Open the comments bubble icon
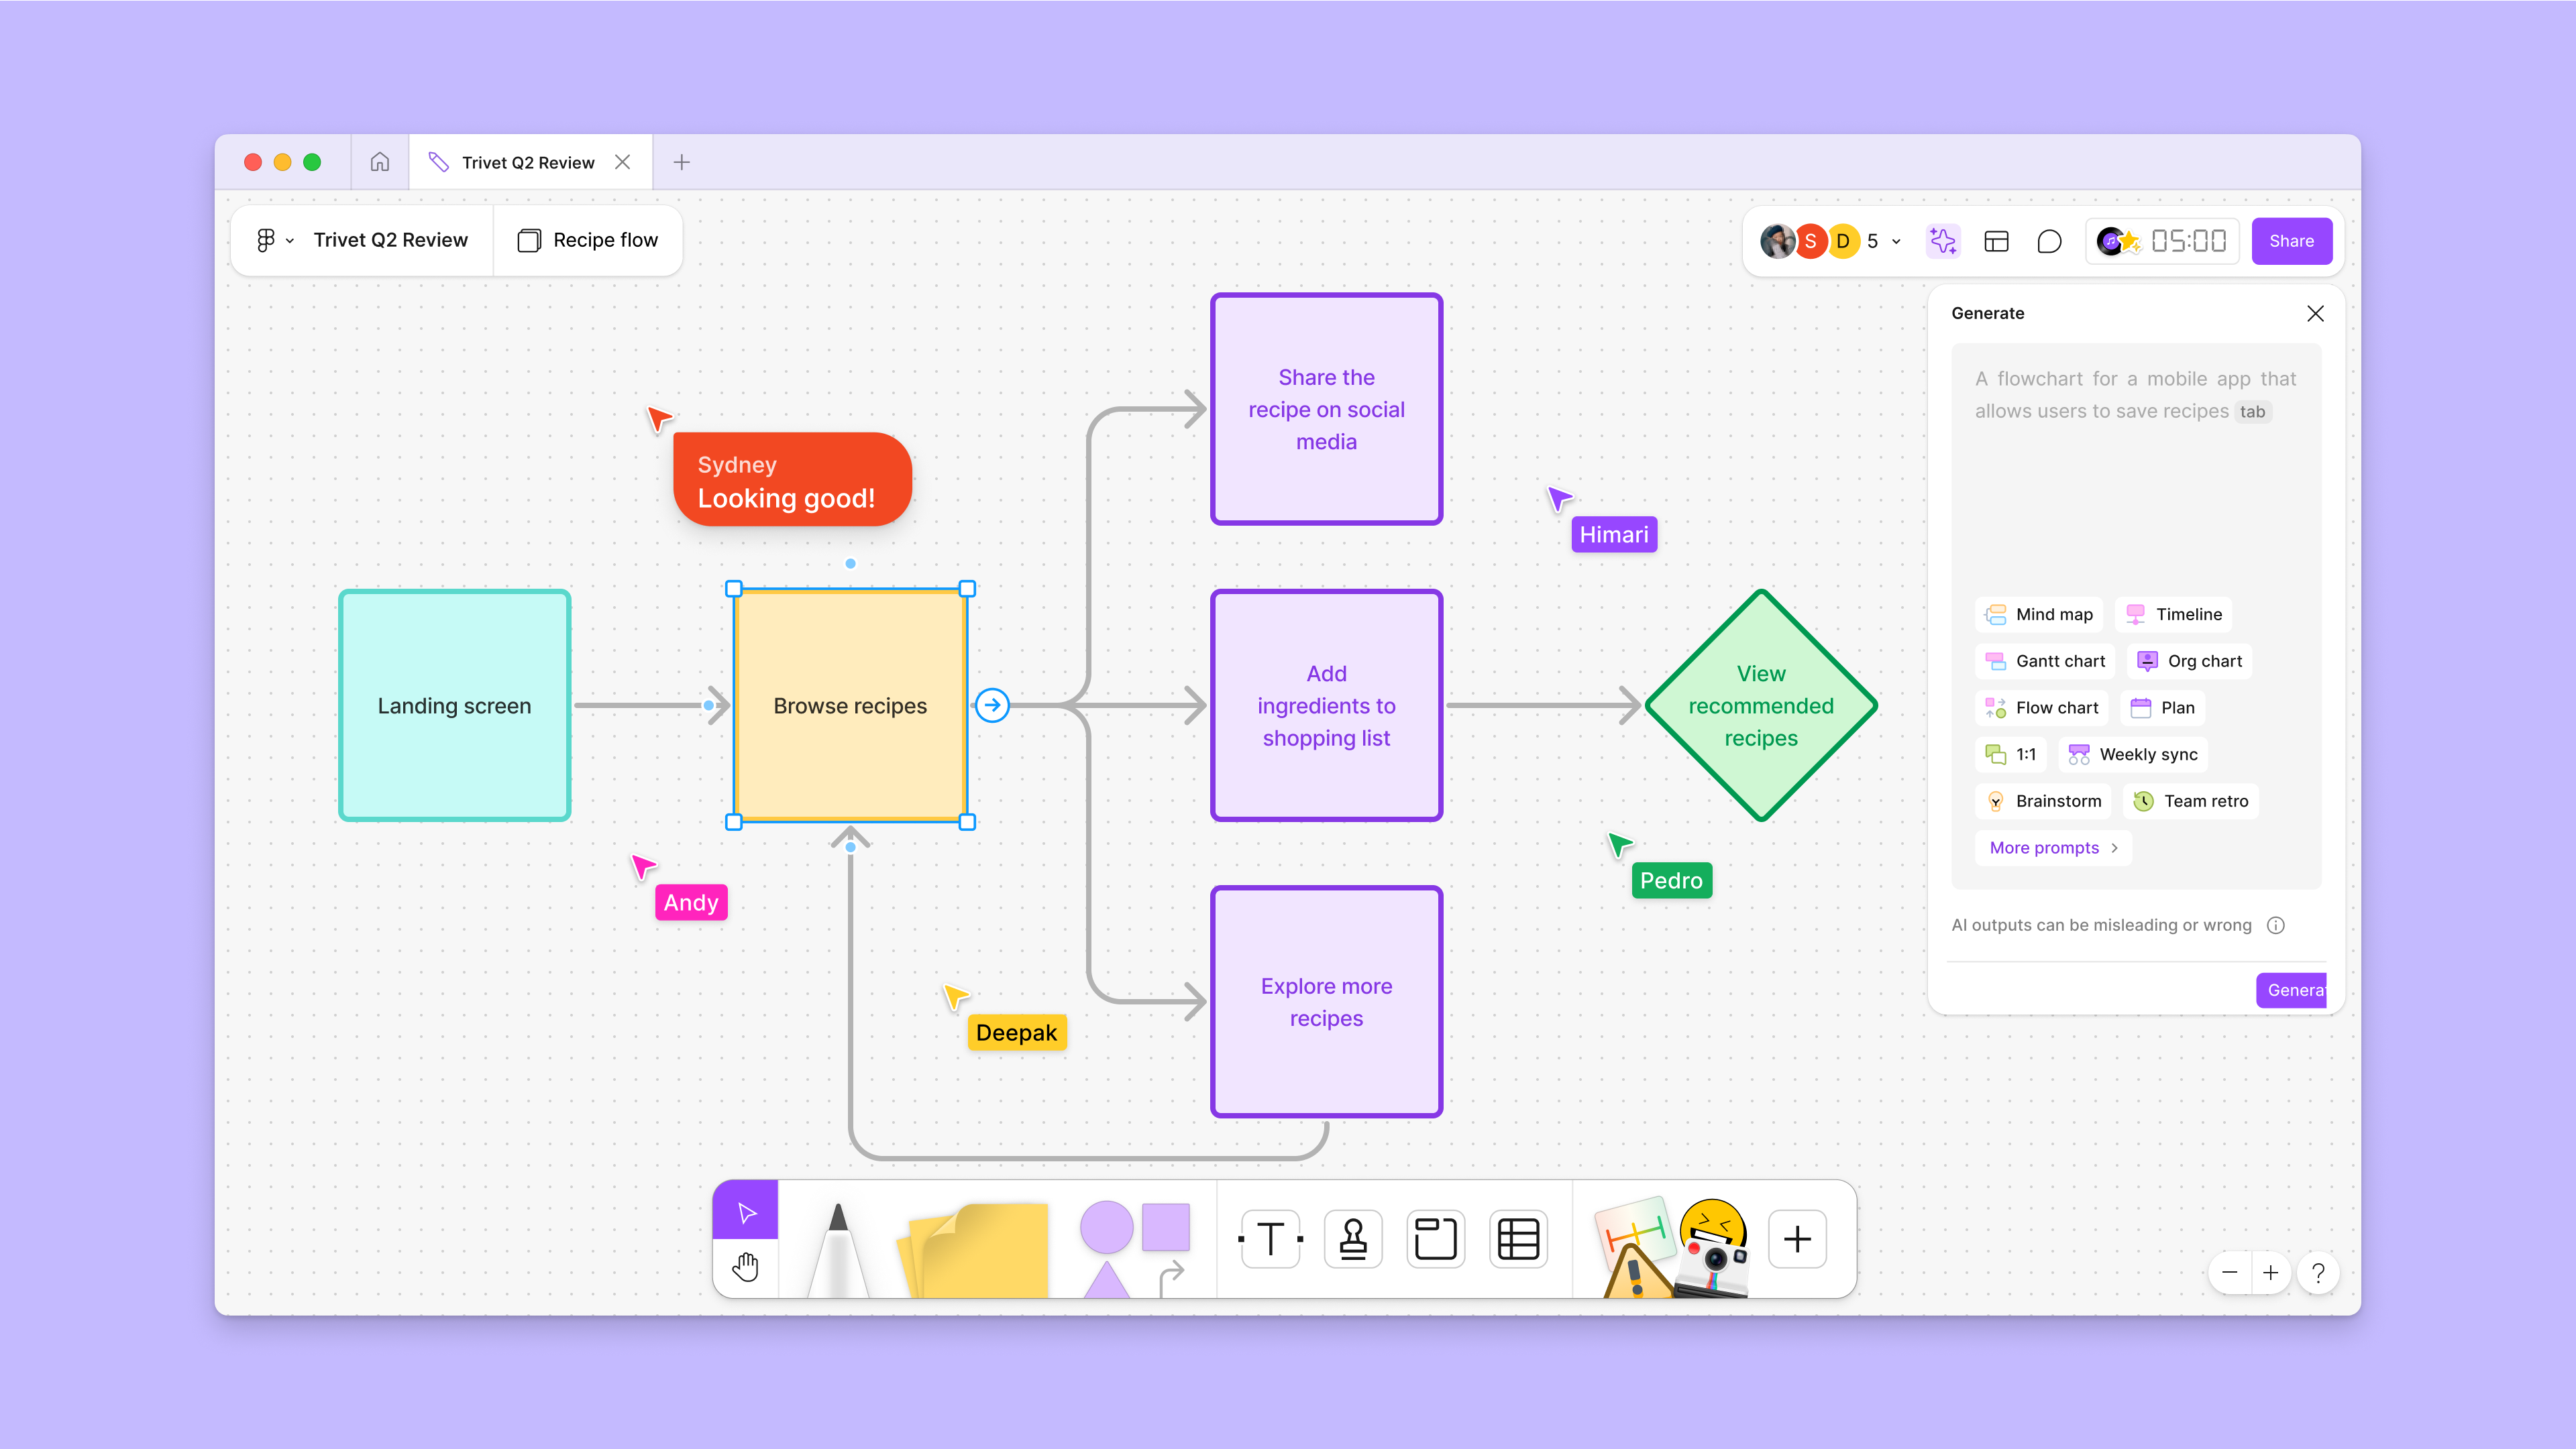 [x=2049, y=241]
